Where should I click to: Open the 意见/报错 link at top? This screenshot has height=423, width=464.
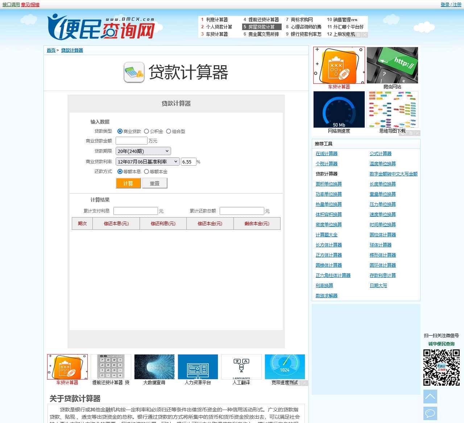tap(30, 5)
